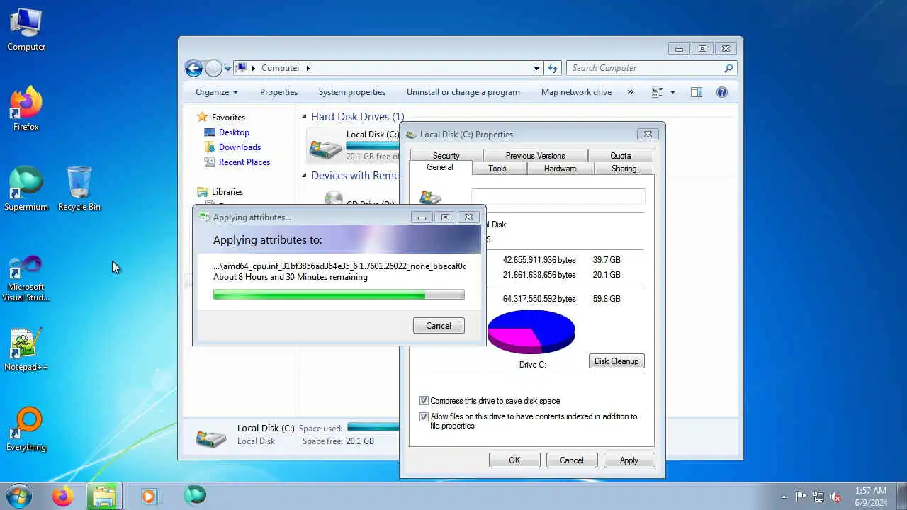Viewport: 907px width, 510px height.
Task: Launch the Everything search desktop shortcut
Action: tap(26, 429)
